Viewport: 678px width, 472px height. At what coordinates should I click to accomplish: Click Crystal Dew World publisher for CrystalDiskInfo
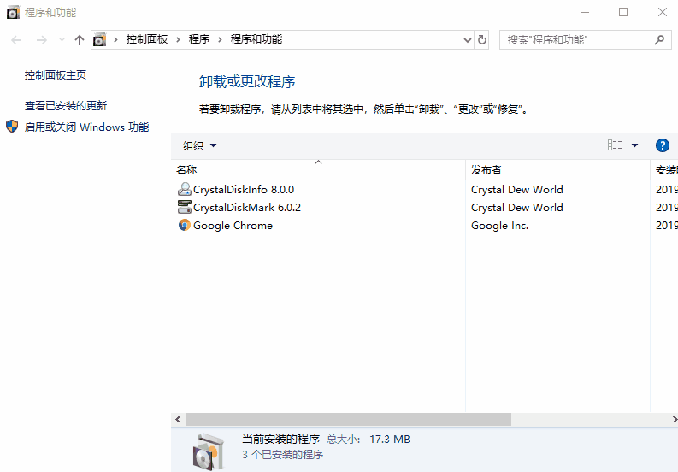tap(516, 190)
